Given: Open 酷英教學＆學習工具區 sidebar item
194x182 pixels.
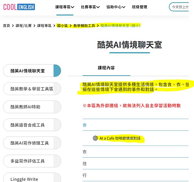Looking at the screenshot, I should click(x=32, y=89).
